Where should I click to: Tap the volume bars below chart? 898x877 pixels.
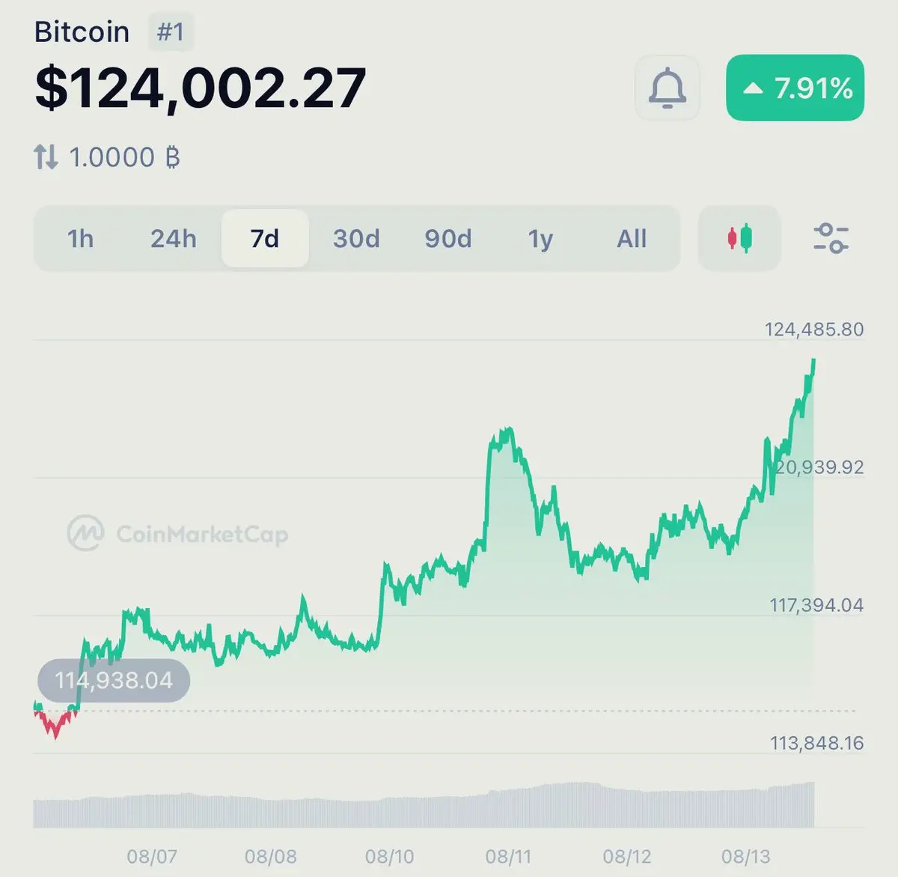(x=424, y=805)
